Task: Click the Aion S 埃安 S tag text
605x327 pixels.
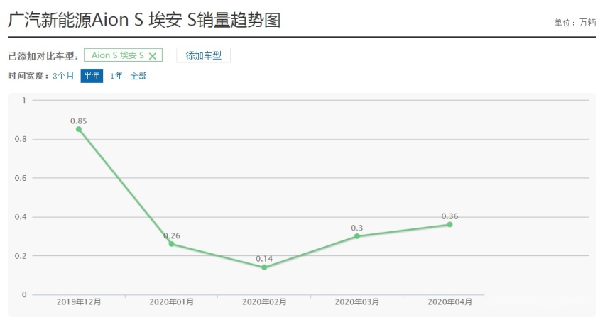Action: coord(118,55)
